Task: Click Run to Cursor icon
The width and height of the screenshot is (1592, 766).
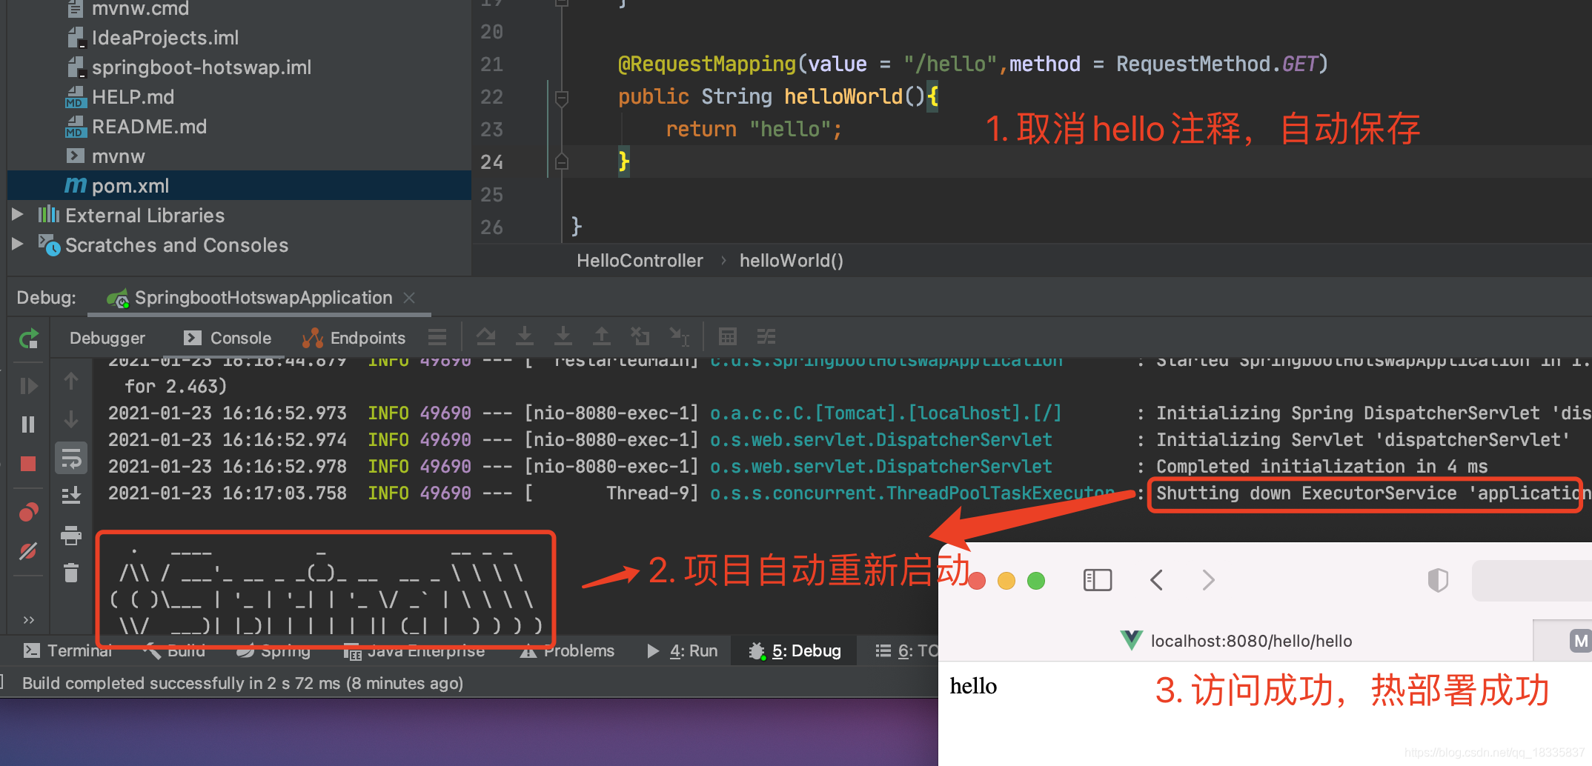Action: coord(679,337)
